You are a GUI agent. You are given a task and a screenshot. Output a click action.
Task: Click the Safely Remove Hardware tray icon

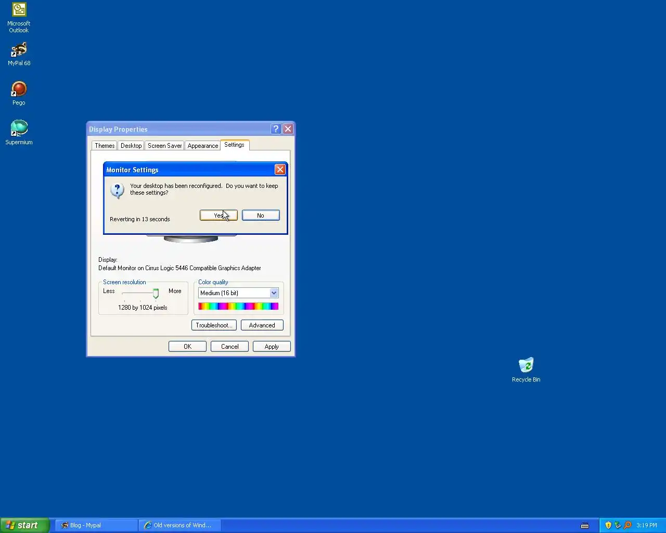(x=618, y=525)
